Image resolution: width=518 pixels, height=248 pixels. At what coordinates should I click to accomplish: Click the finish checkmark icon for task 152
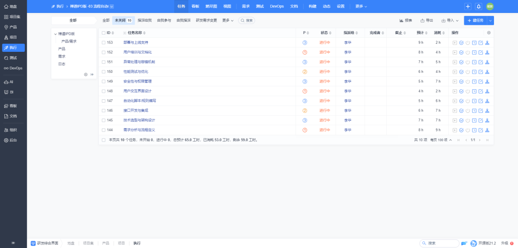(x=461, y=52)
